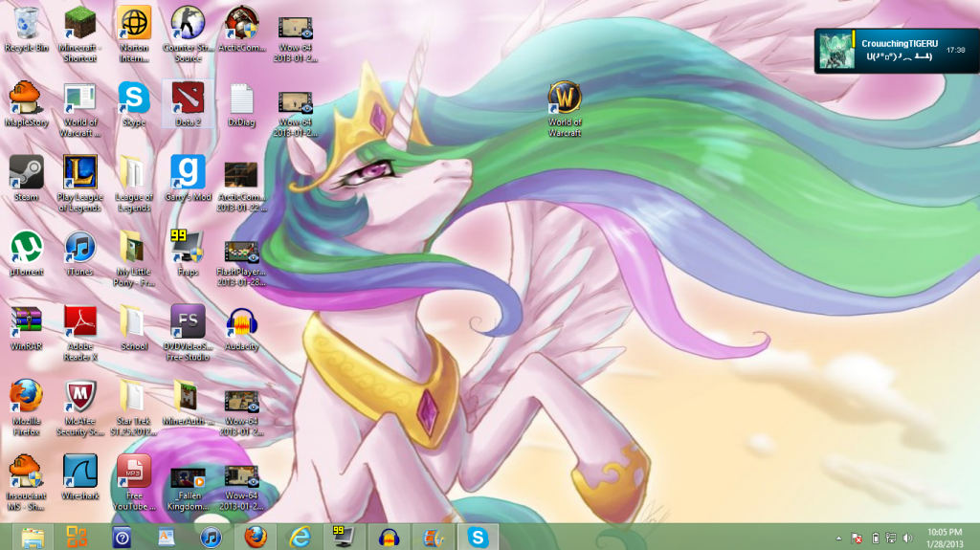Open the network tray icon
The image size is (980, 550).
[x=891, y=539]
